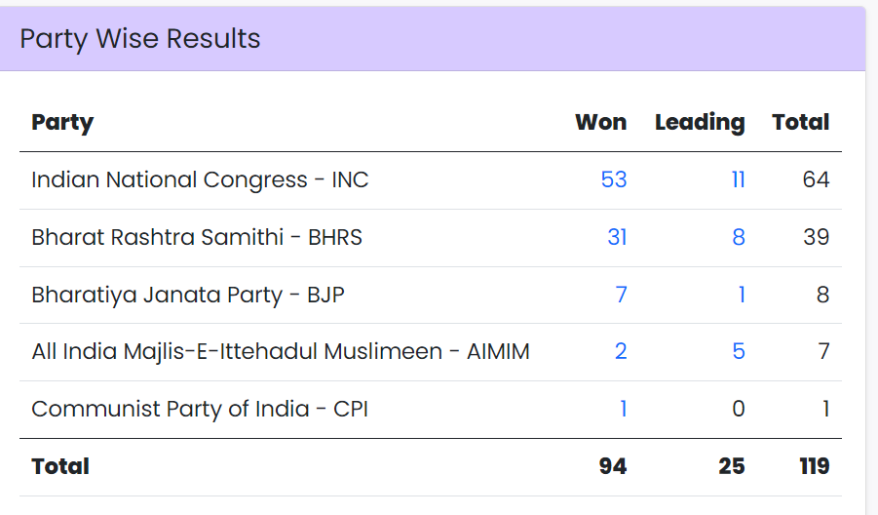Select the Bharatiya Janata Party row name

(x=188, y=295)
